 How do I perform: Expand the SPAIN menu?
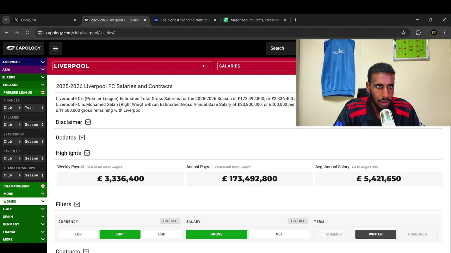click(23, 216)
